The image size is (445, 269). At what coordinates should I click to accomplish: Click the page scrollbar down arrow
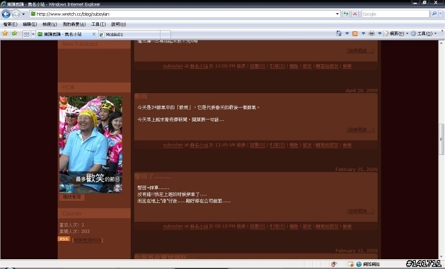coord(442,256)
